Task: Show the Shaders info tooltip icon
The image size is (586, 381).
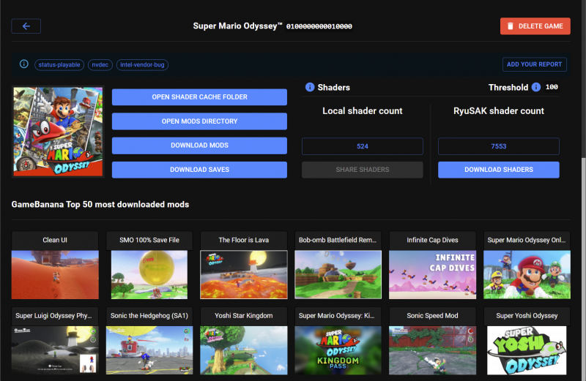Action: [310, 87]
